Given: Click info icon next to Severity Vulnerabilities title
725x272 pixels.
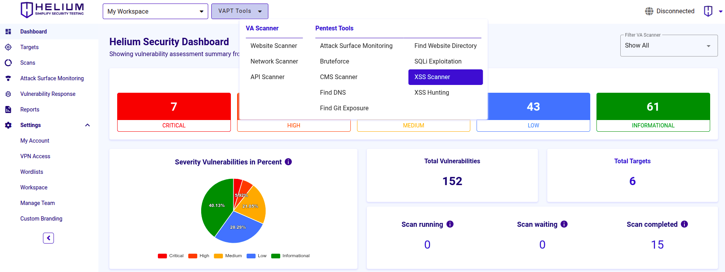Looking at the screenshot, I should tap(288, 162).
